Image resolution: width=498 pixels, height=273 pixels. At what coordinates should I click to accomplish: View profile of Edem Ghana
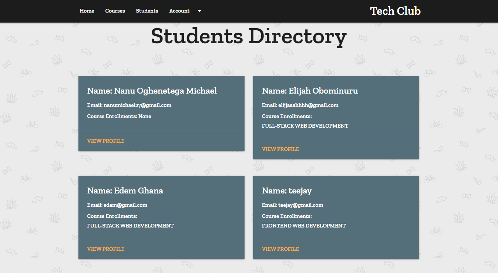pos(106,249)
